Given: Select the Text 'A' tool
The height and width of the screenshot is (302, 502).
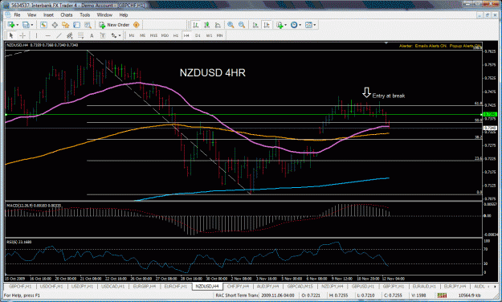Looking at the screenshot, I should click(x=92, y=35).
